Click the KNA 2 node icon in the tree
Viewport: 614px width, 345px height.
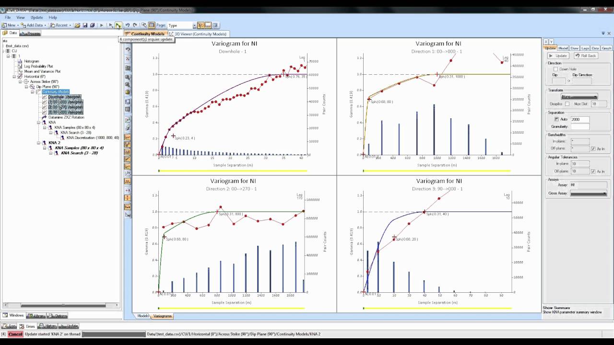click(44, 143)
